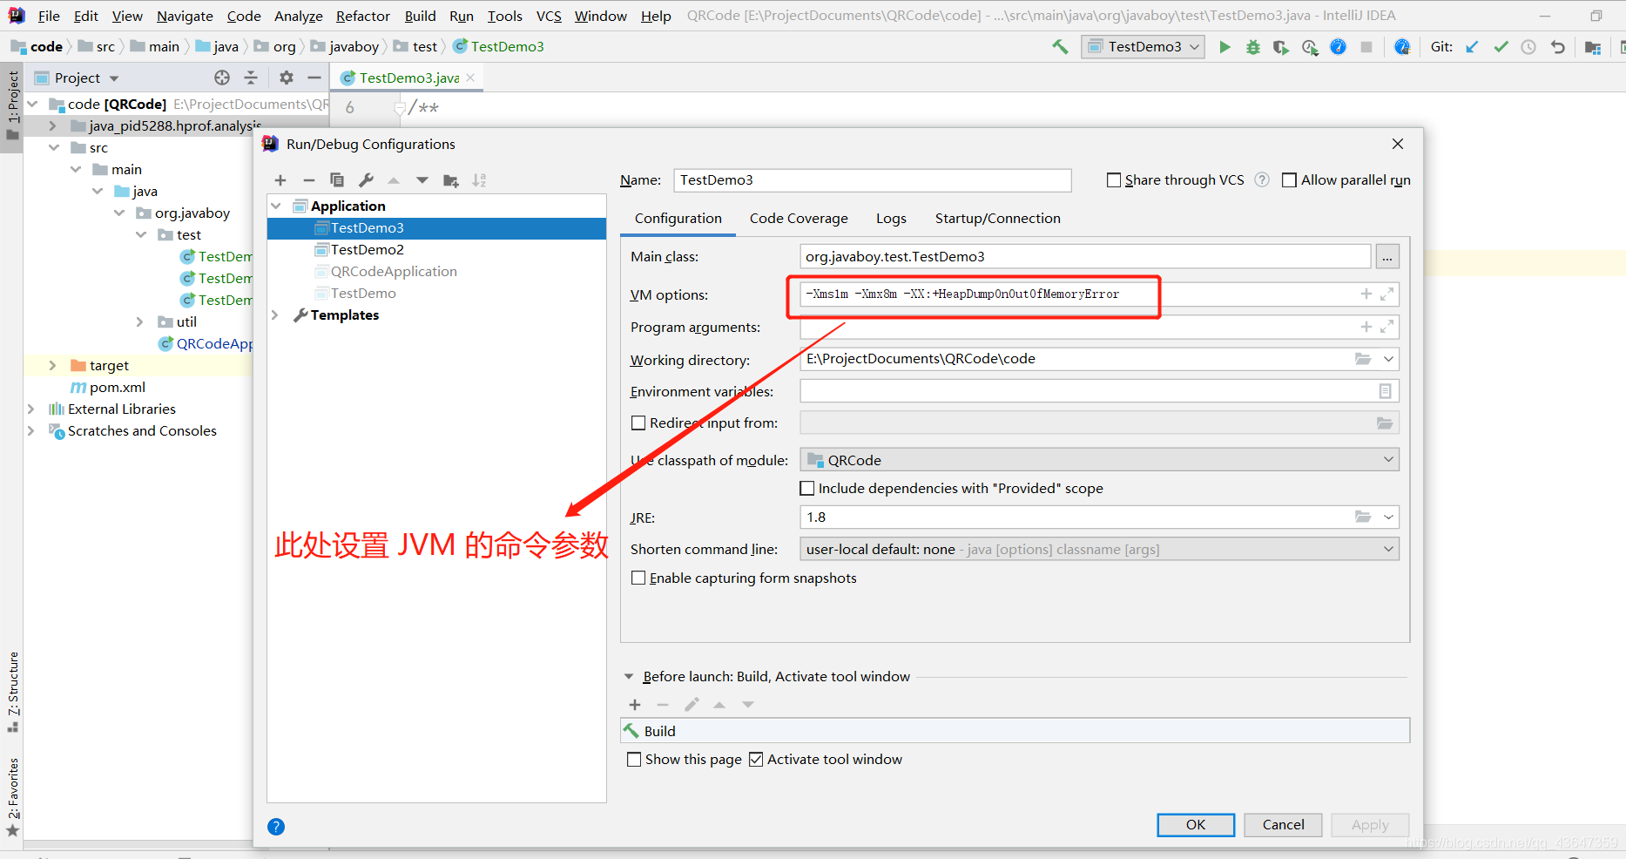Git commit checkmark icon
Screen dimensions: 1626x859
point(1501,47)
